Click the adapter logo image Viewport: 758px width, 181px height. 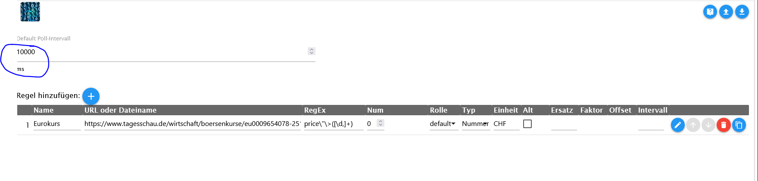point(30,12)
